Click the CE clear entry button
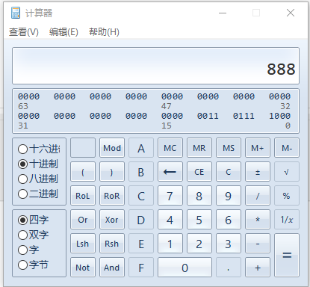Image resolution: width=310 pixels, height=287 pixels. click(199, 172)
